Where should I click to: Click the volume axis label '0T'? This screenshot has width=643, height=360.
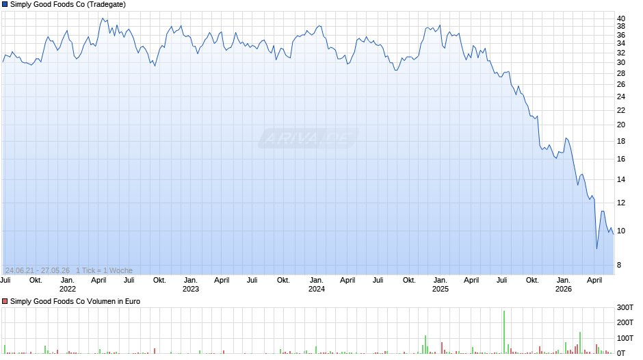click(x=621, y=353)
